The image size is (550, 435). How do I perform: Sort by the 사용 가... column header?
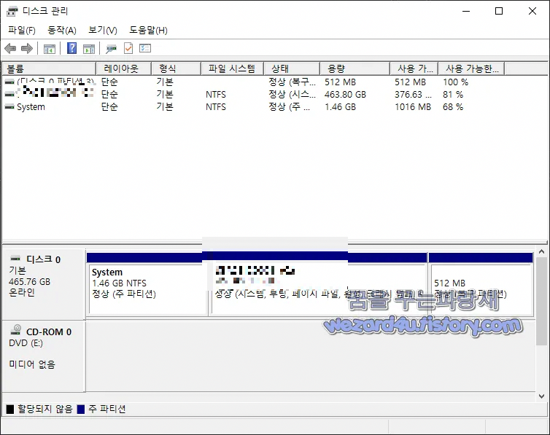(x=414, y=68)
